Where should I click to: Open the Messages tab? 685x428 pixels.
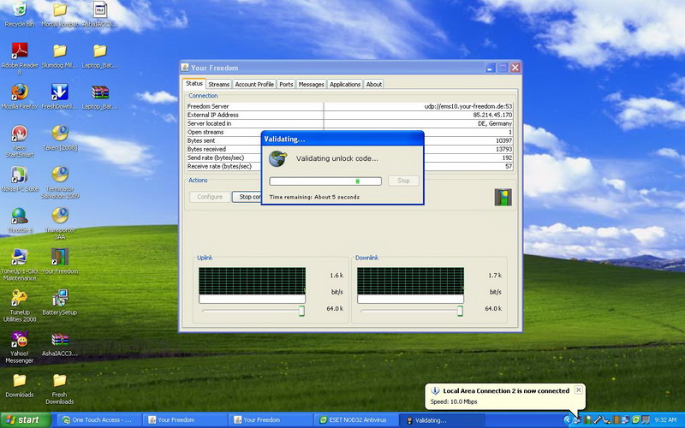(311, 84)
